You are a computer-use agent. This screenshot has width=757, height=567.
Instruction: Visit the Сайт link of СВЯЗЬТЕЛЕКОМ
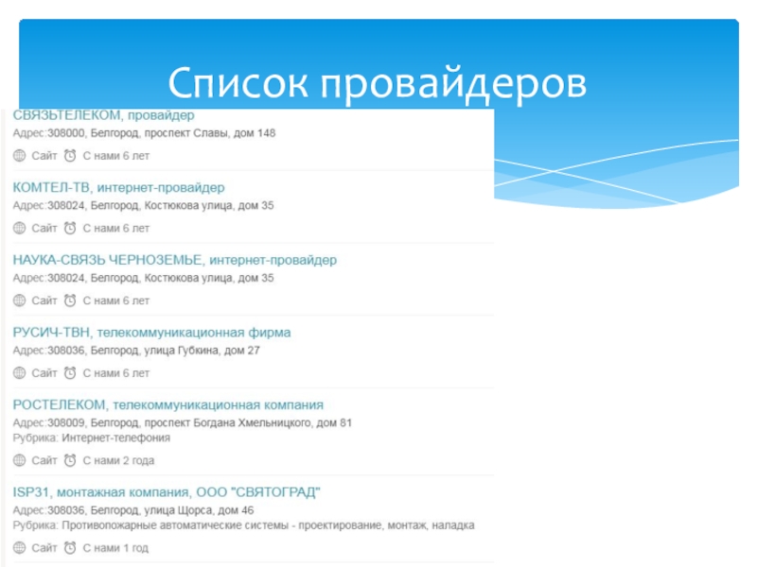tap(44, 156)
